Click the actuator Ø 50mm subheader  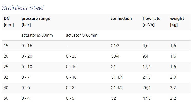tap(37, 35)
